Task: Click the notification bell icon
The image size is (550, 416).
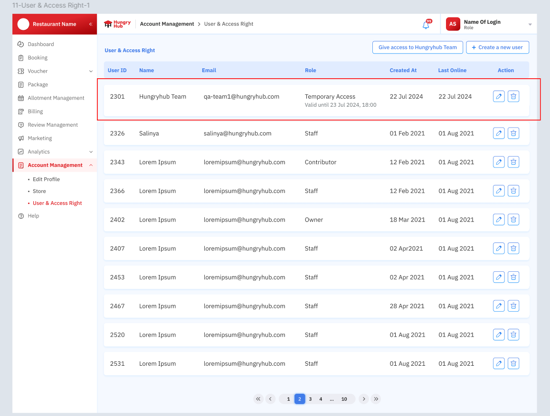Action: pos(426,25)
